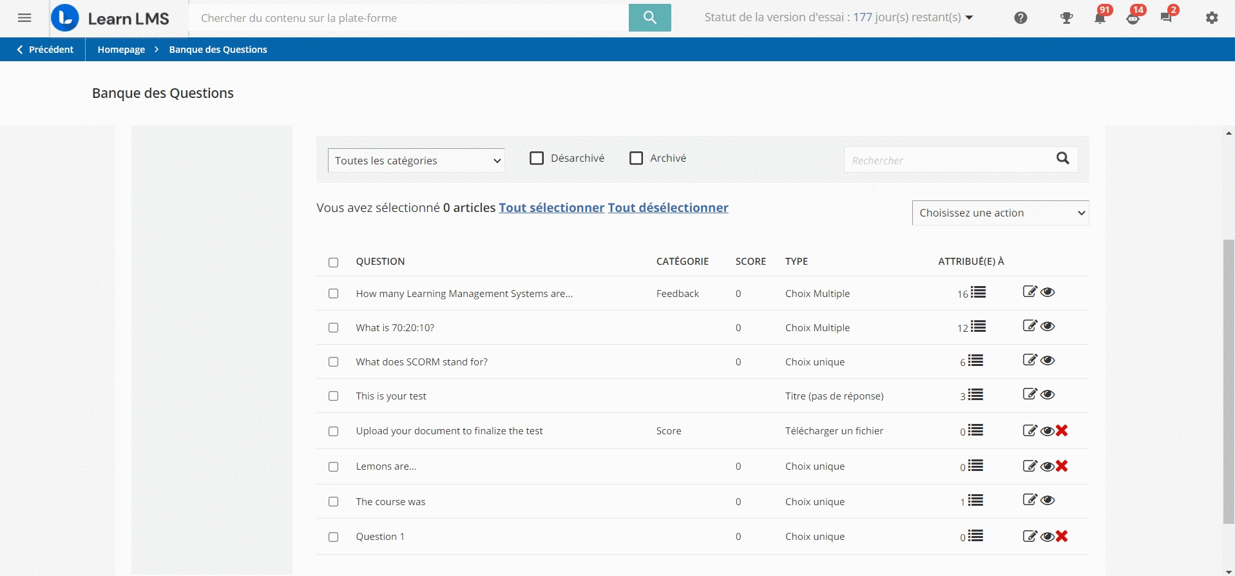This screenshot has height=576, width=1235.
Task: Edit the 'Lemons are...' question
Action: [x=1029, y=466]
